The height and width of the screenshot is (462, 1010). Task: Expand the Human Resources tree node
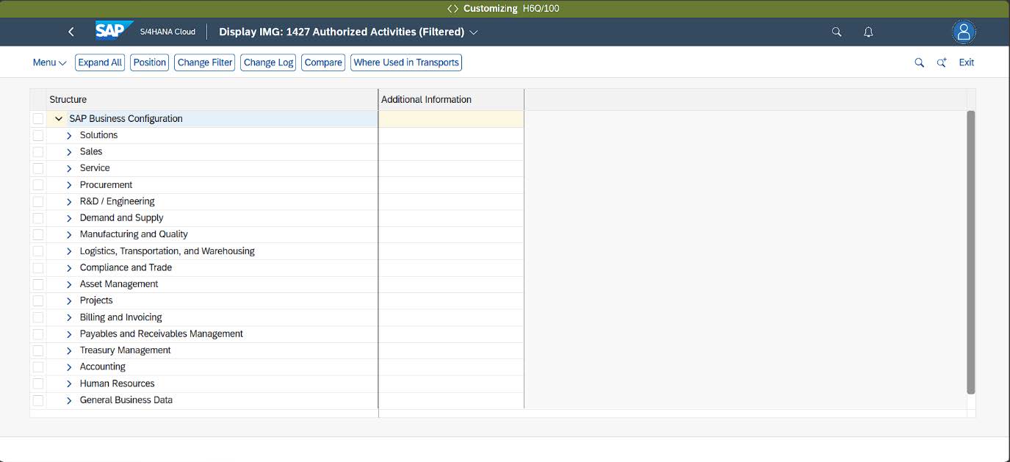pyautogui.click(x=69, y=383)
